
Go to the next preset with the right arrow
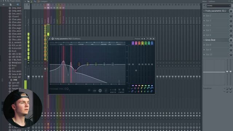pyautogui.click(x=144, y=39)
